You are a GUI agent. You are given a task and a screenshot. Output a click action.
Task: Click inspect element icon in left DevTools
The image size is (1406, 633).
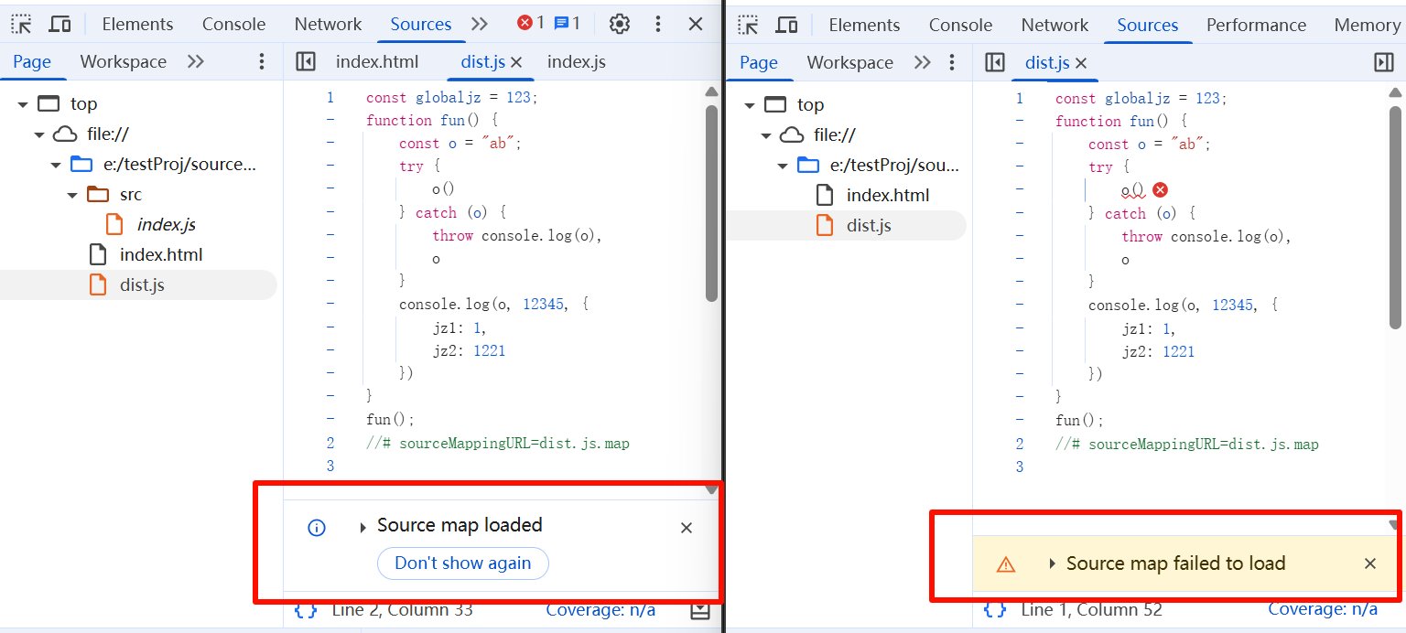21,24
